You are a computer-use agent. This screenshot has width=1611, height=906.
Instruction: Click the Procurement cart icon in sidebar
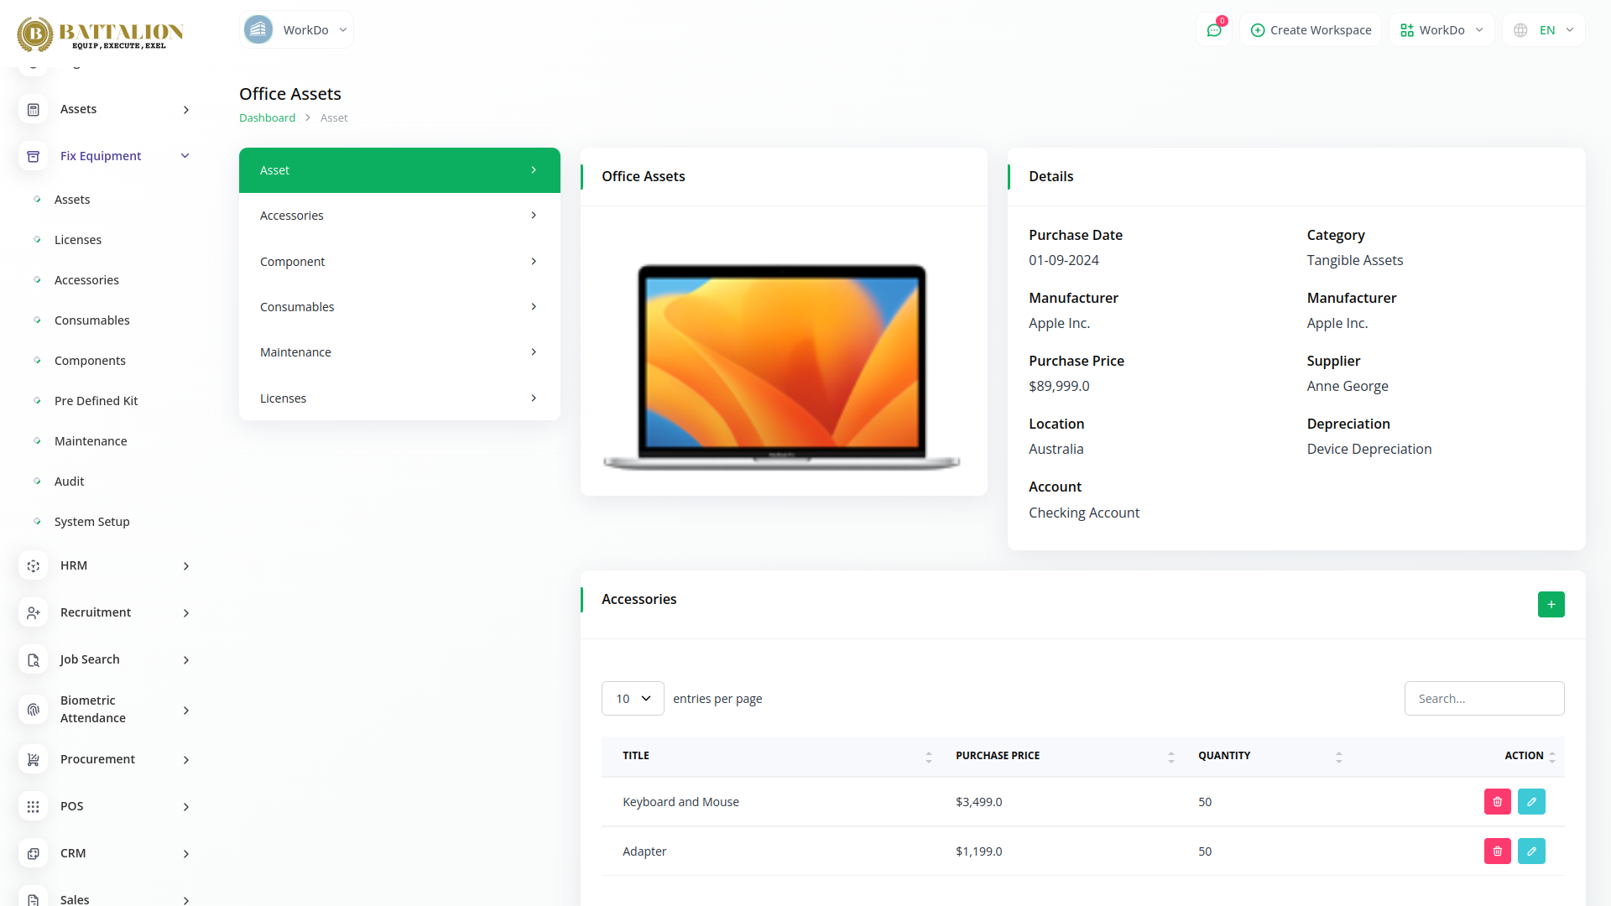pyautogui.click(x=34, y=760)
